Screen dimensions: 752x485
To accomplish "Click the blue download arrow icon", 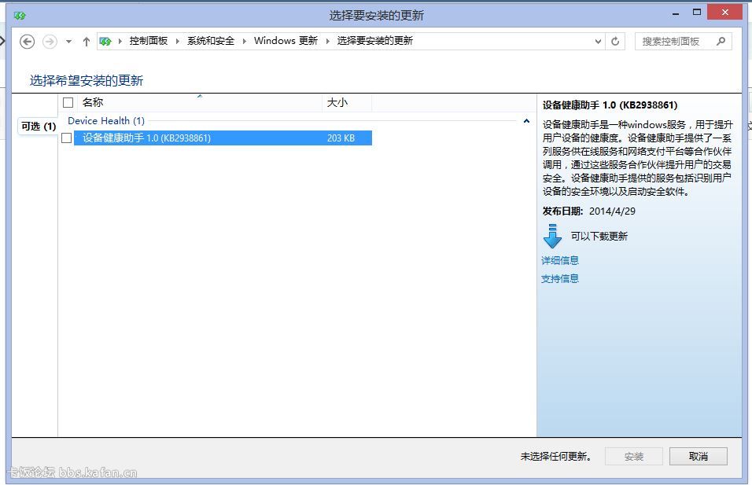I will click(x=552, y=237).
